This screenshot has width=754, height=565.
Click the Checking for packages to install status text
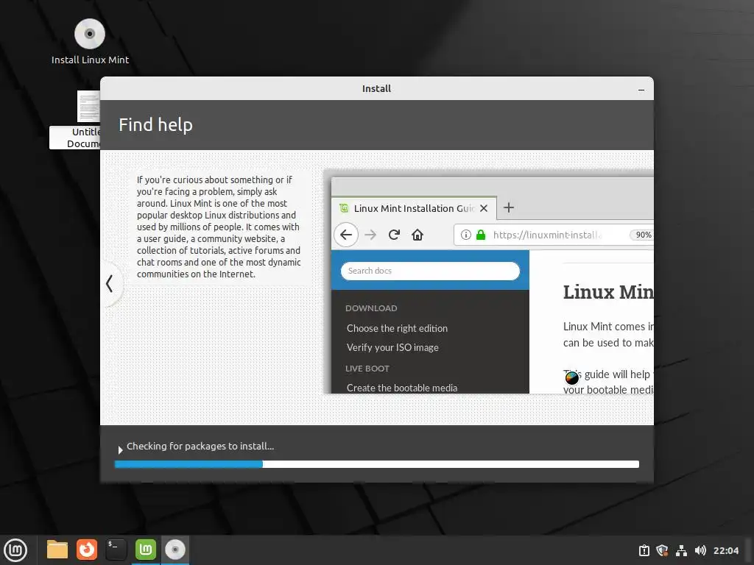[200, 447]
